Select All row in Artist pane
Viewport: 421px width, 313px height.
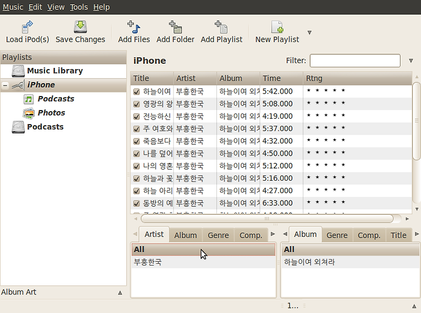[203, 250]
